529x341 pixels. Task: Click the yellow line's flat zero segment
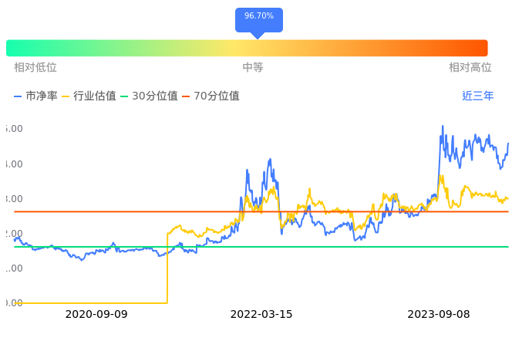[85, 302]
